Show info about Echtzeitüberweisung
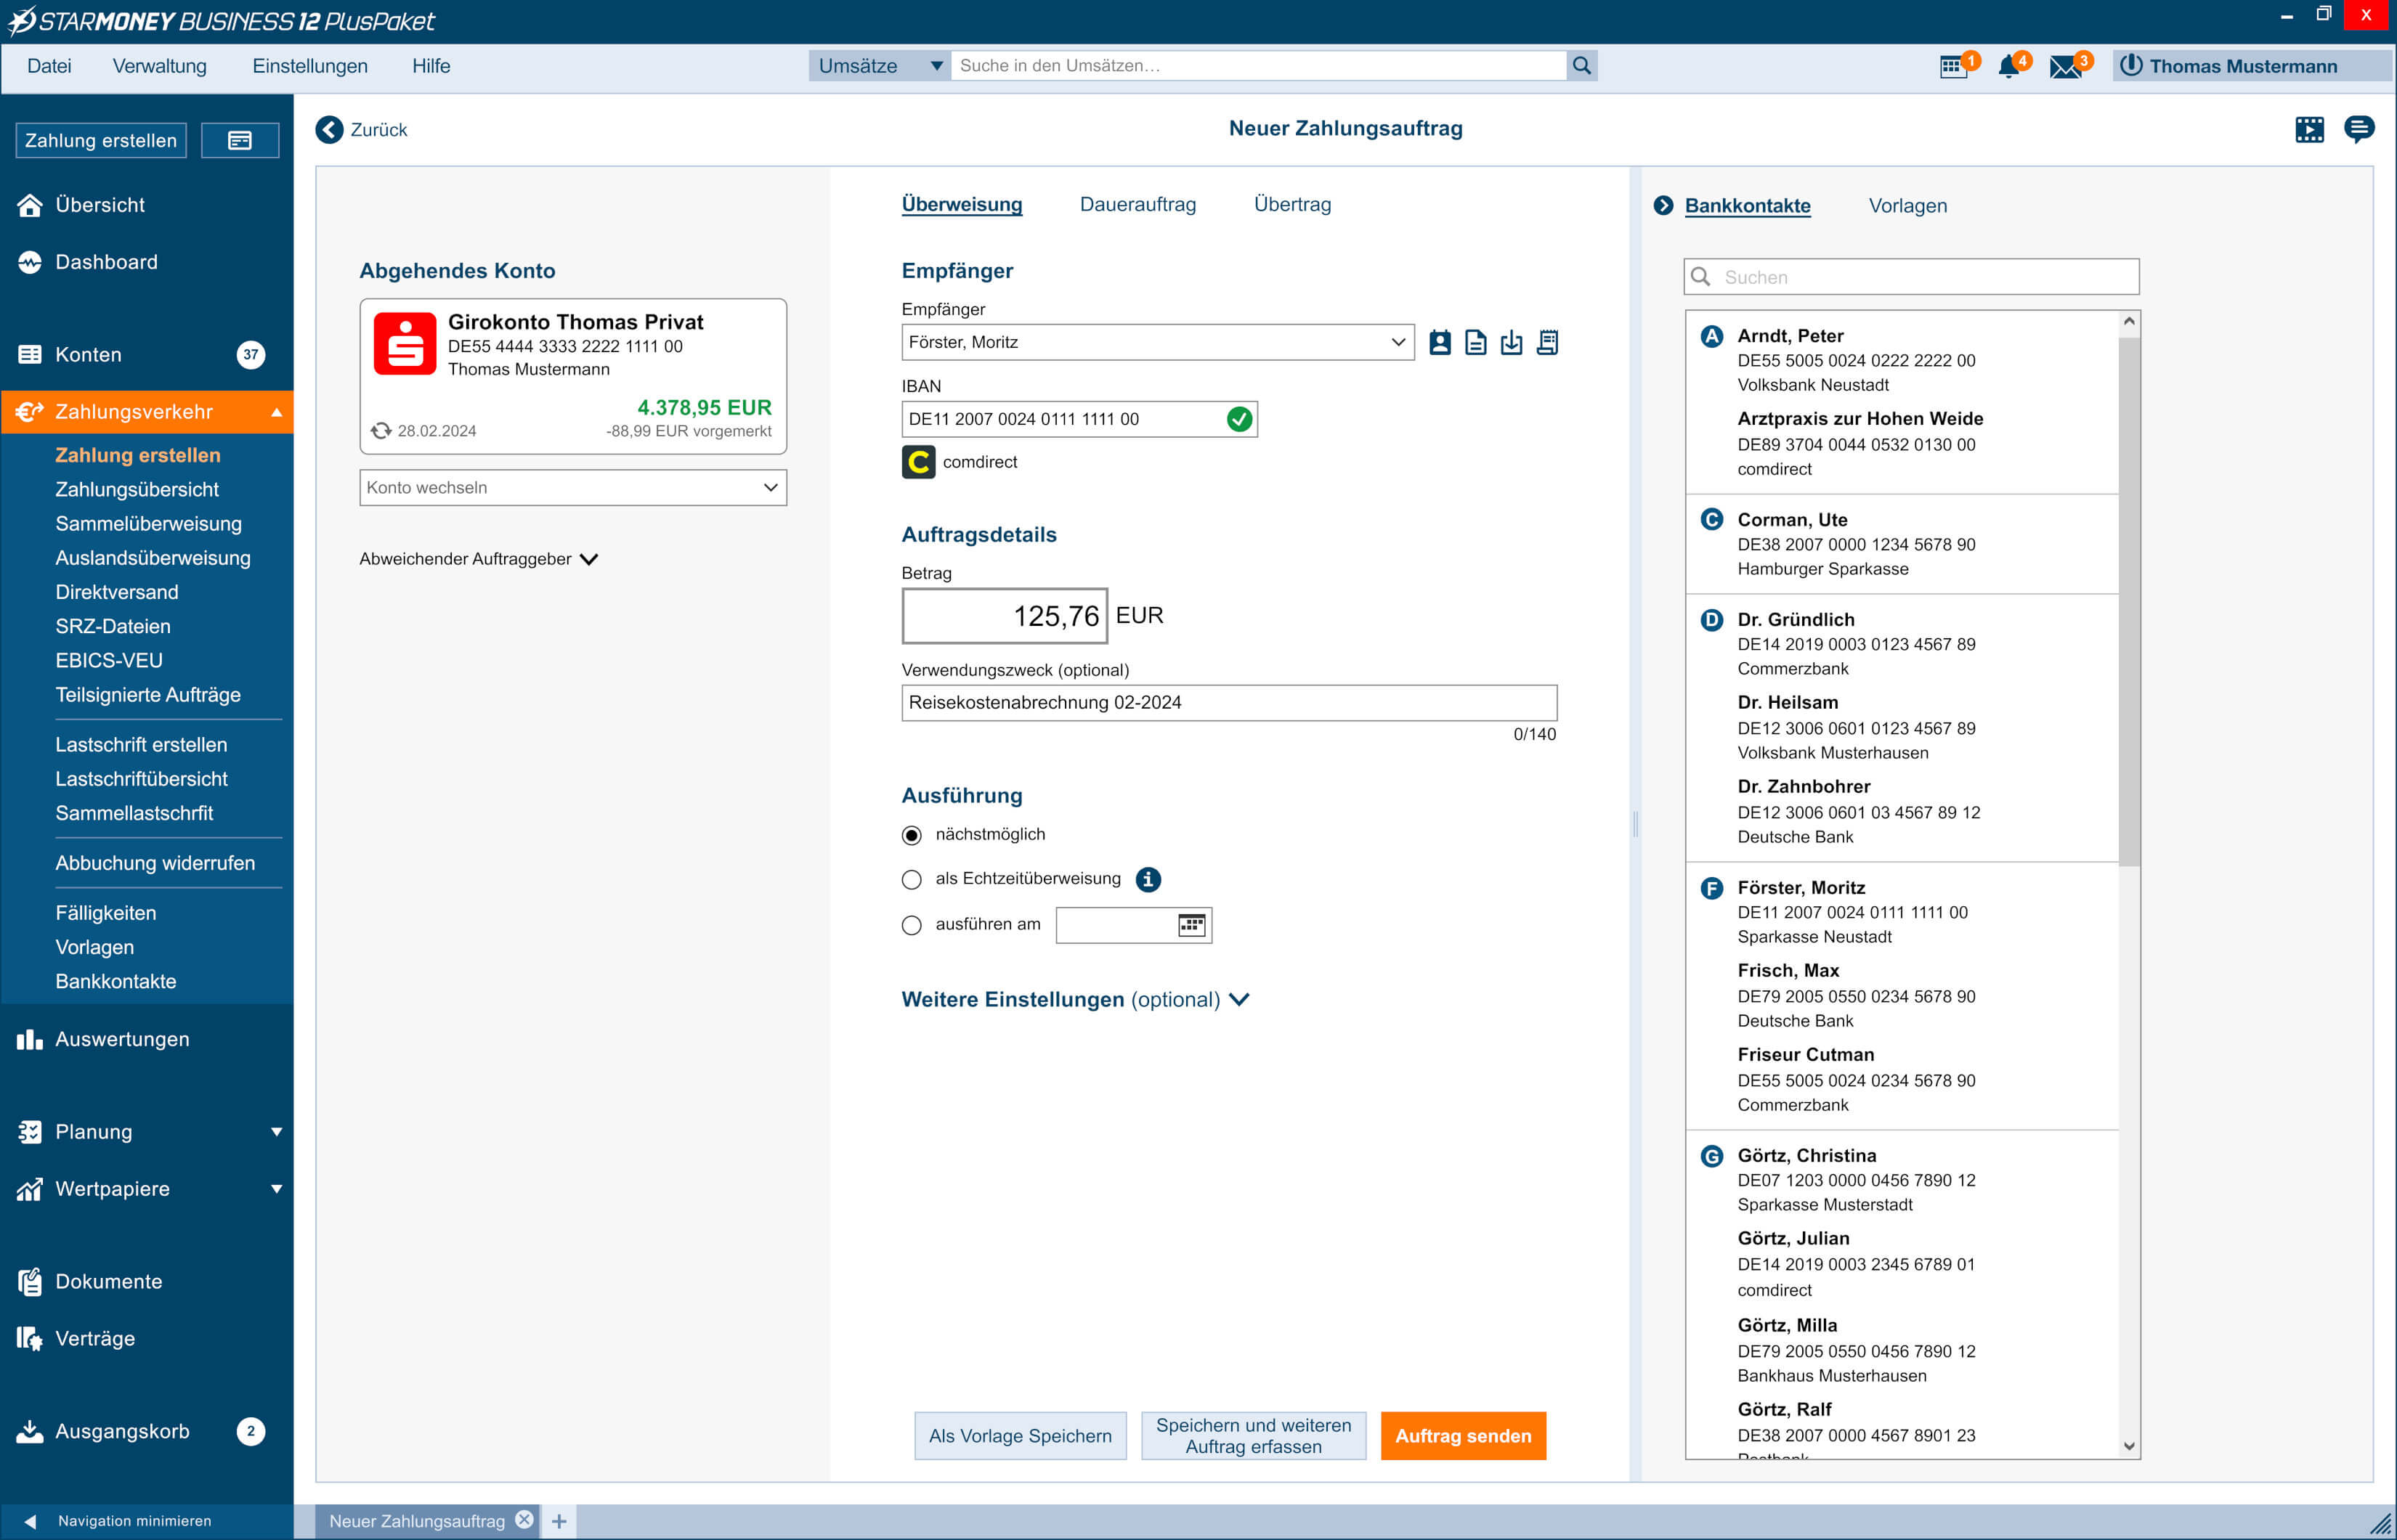This screenshot has width=2397, height=1540. tap(1148, 879)
